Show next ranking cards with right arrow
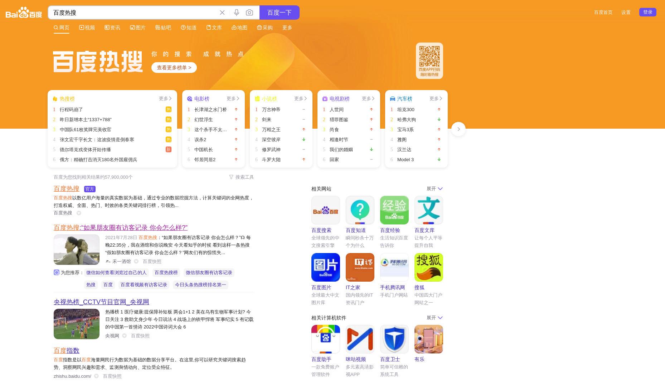665x386 pixels. point(458,129)
